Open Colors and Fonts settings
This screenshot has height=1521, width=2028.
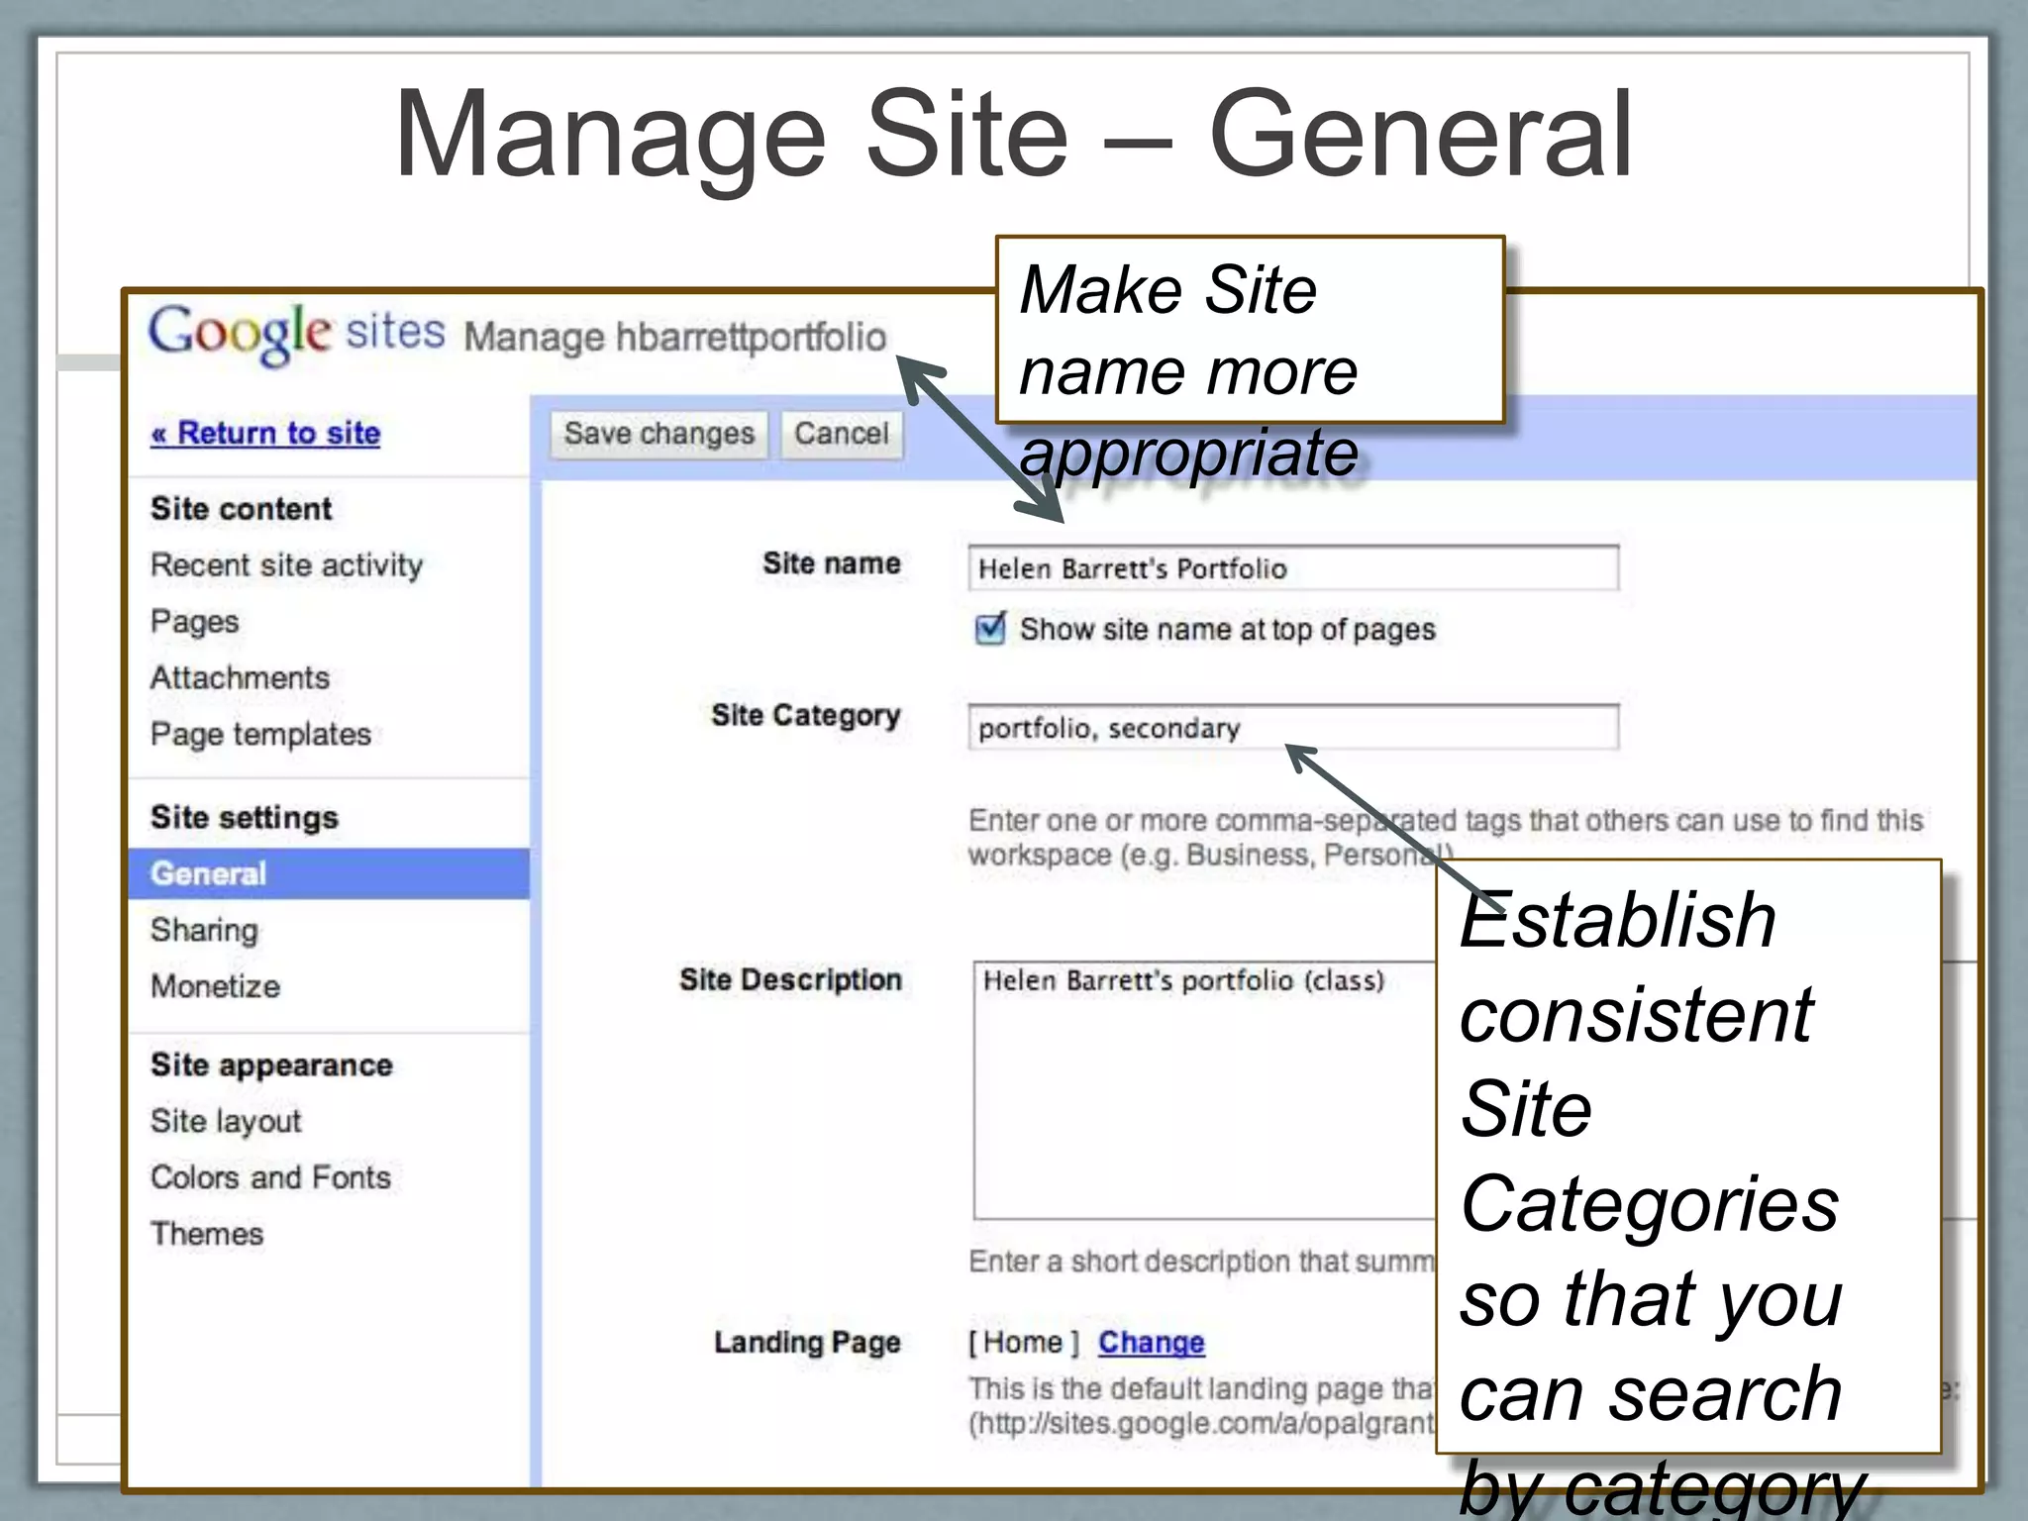[270, 1177]
